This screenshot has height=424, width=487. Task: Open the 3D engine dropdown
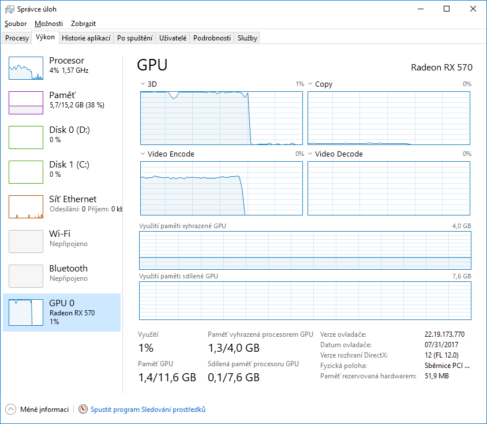click(143, 84)
